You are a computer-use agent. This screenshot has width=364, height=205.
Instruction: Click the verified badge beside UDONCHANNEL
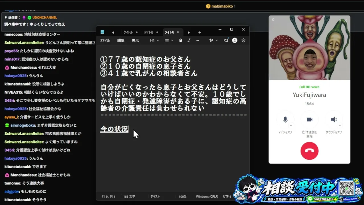click(29, 18)
